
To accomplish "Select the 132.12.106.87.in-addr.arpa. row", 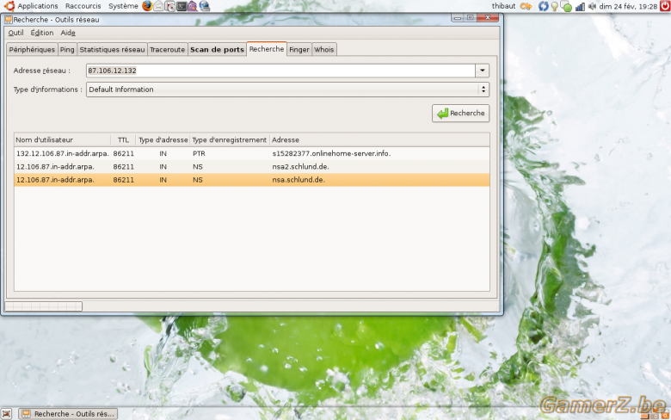I will click(x=252, y=153).
